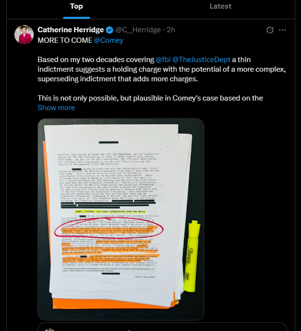
Task: Switch to the Top tab
Action: [x=77, y=6]
